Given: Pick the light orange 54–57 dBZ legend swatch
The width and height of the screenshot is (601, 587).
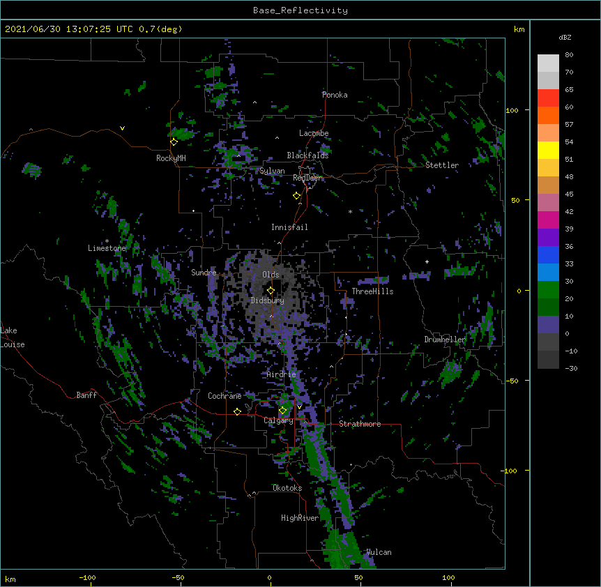Looking at the screenshot, I should point(548,133).
